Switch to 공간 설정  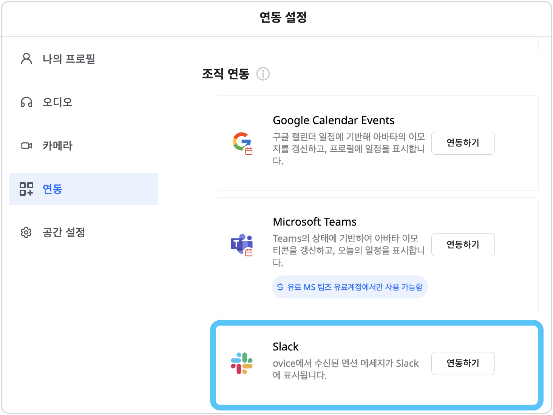tap(63, 232)
